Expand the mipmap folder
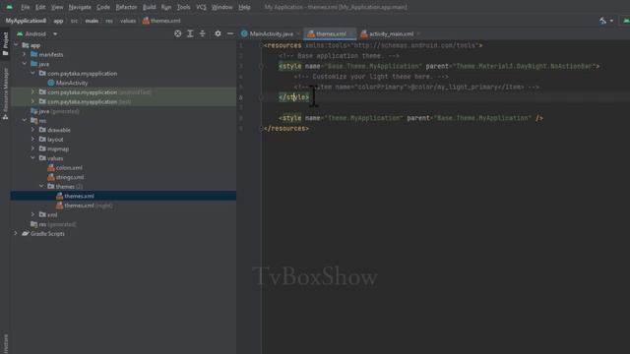The height and width of the screenshot is (354, 630). [32, 148]
